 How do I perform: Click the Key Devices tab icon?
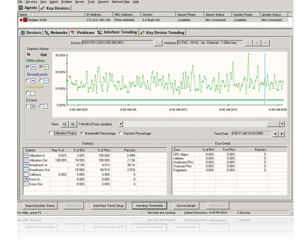(43, 8)
